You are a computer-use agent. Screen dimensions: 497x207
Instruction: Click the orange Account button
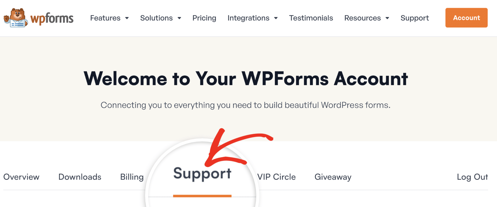click(x=466, y=18)
